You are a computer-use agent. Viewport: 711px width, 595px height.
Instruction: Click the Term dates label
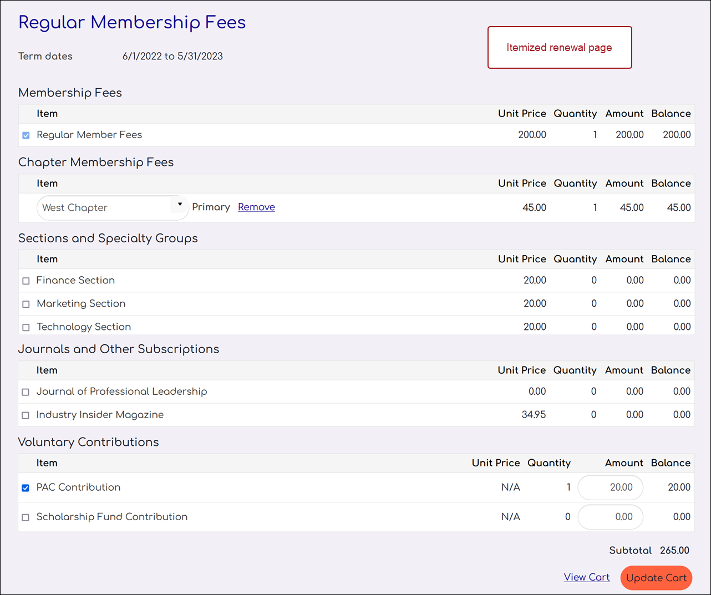[x=45, y=56]
